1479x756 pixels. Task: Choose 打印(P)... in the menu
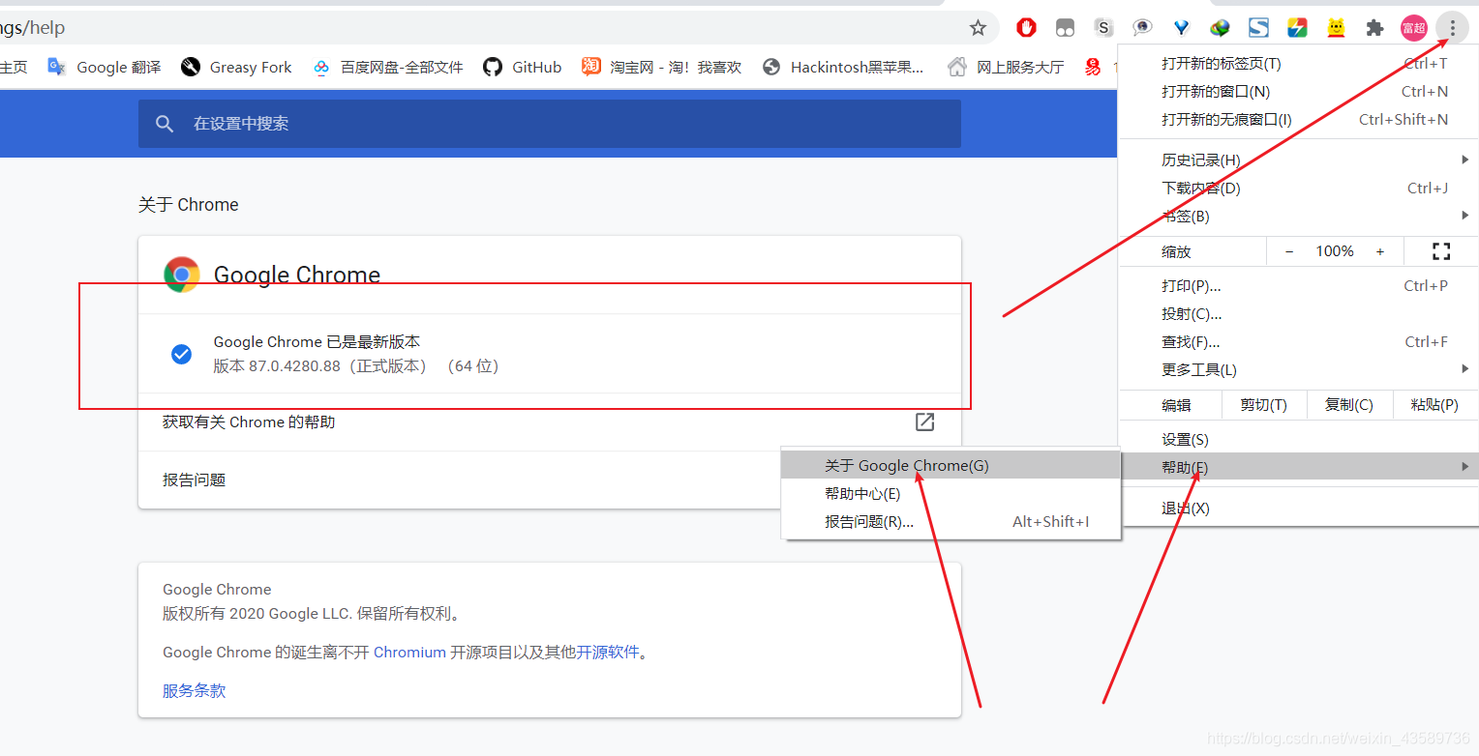click(1298, 285)
